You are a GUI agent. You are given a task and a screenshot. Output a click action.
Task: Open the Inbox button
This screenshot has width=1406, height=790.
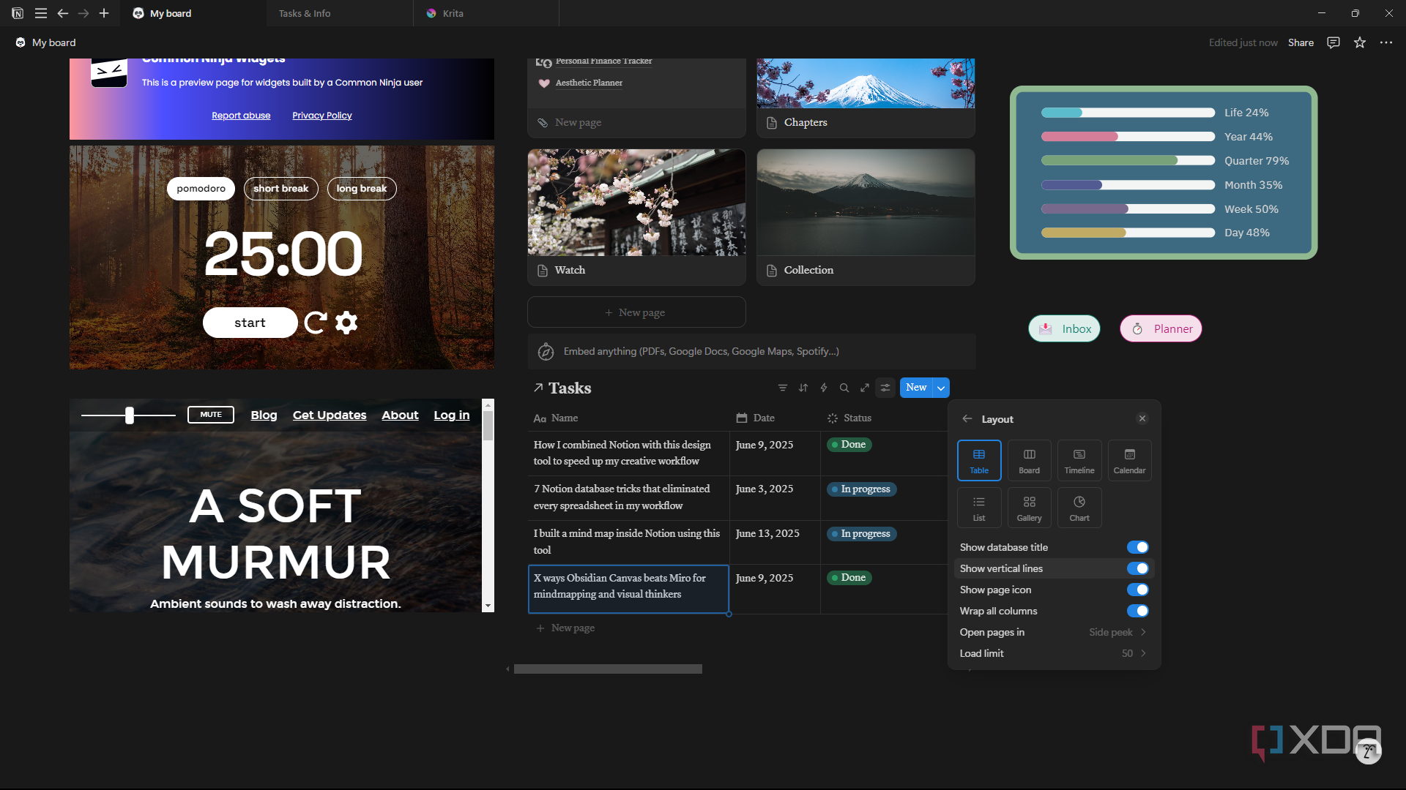1065,328
